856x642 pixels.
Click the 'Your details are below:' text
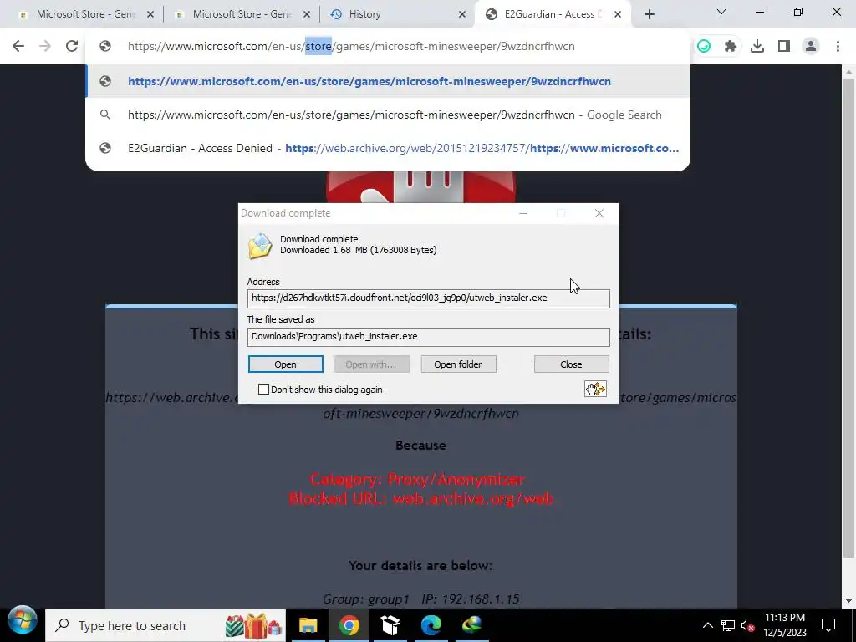click(x=420, y=566)
